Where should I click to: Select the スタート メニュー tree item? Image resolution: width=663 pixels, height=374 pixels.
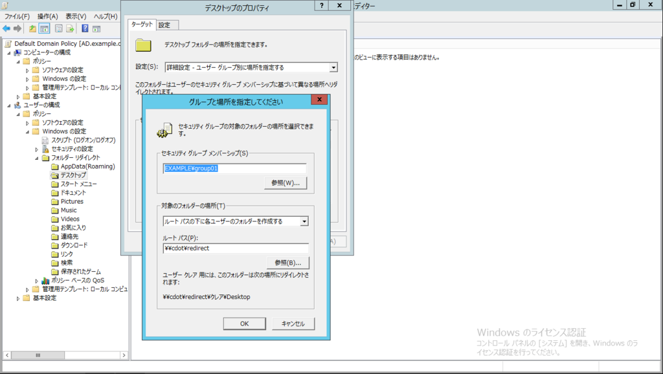pyautogui.click(x=78, y=184)
